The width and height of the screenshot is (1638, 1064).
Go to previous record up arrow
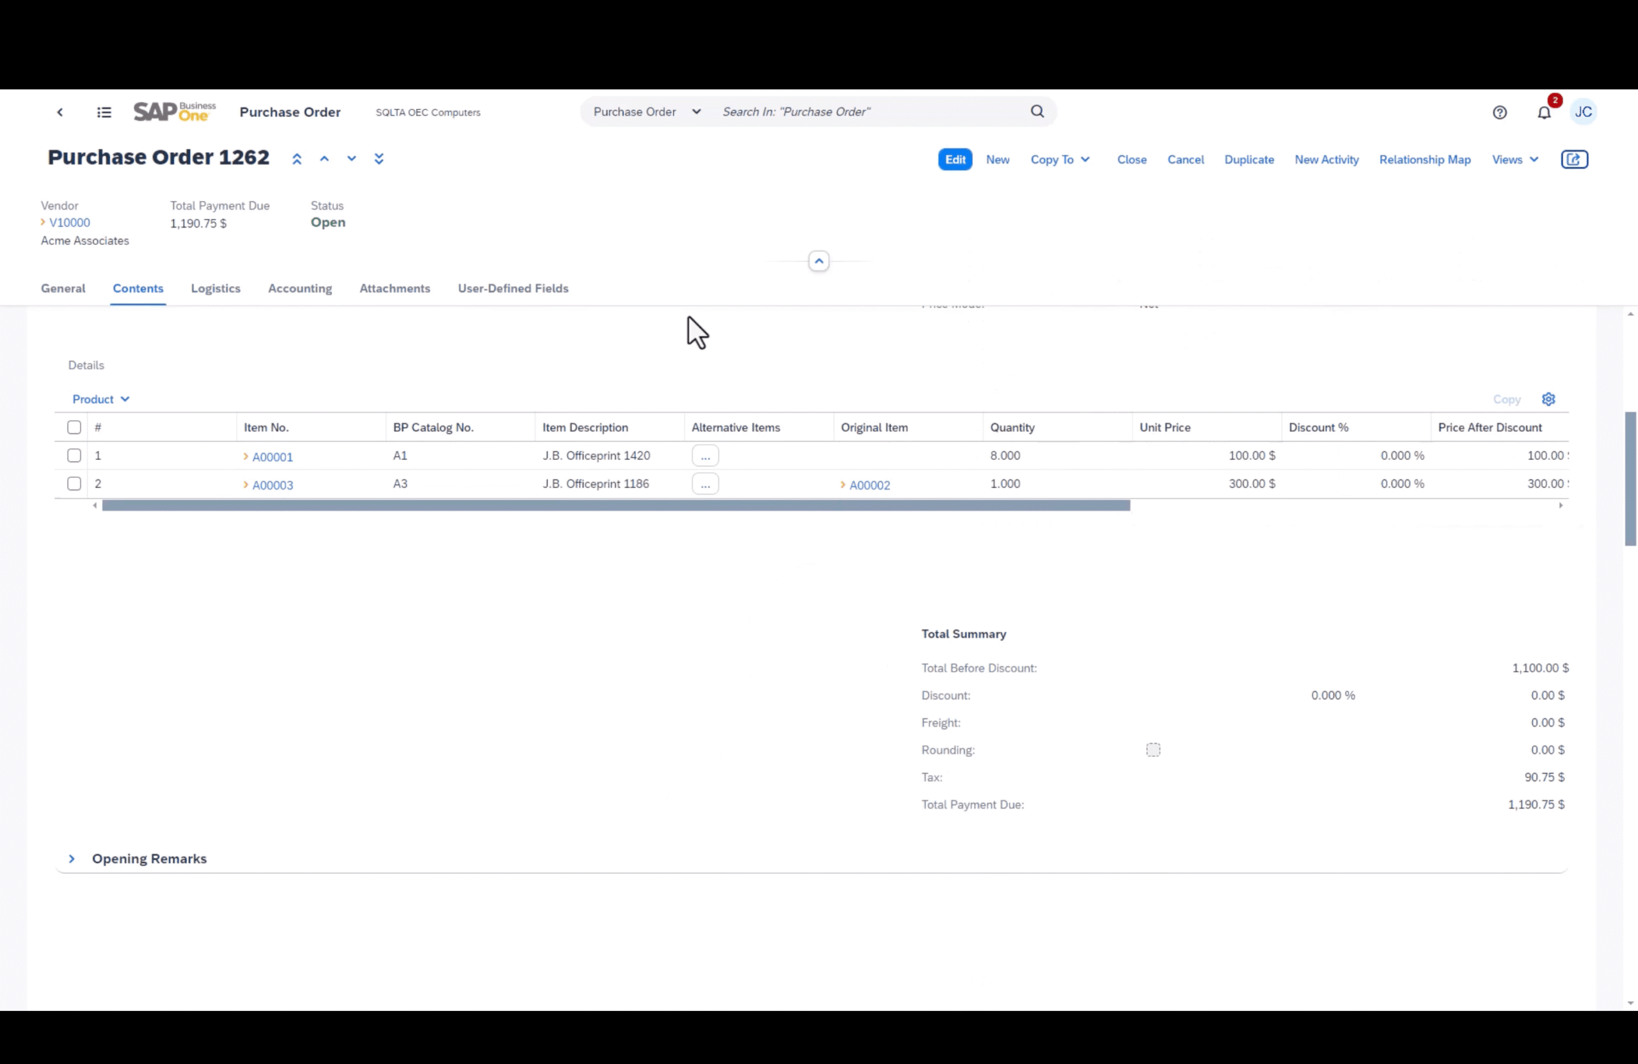click(324, 159)
